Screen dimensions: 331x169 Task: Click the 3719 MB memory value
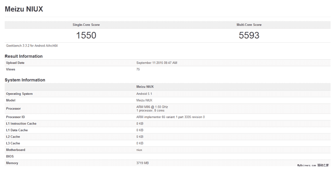(x=142, y=163)
